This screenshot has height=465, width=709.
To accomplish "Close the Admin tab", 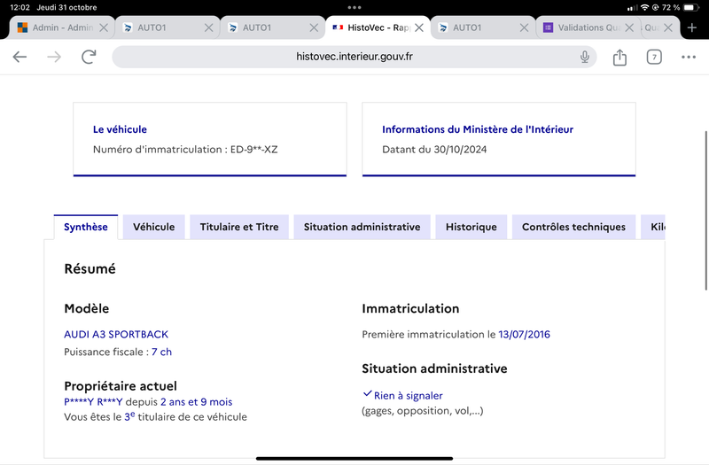I will point(104,27).
